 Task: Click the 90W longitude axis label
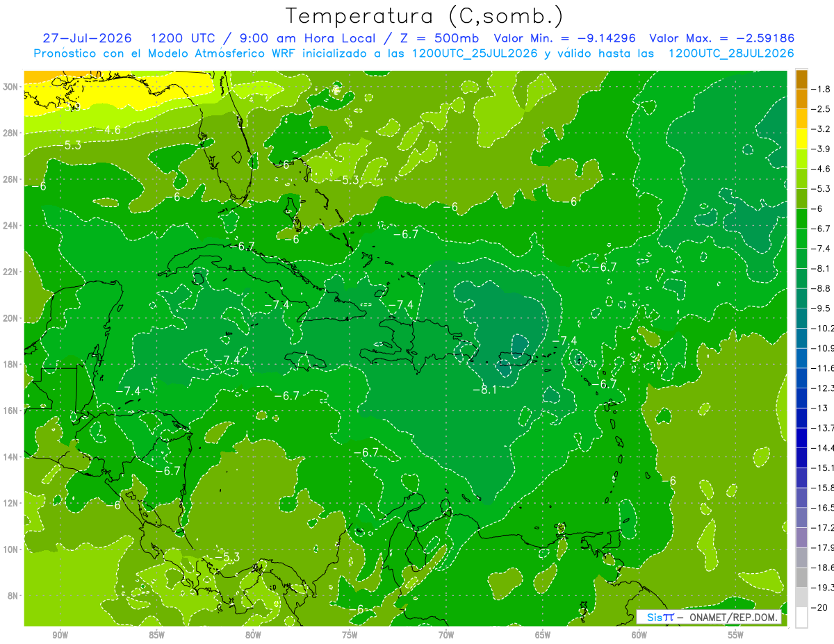(60, 635)
